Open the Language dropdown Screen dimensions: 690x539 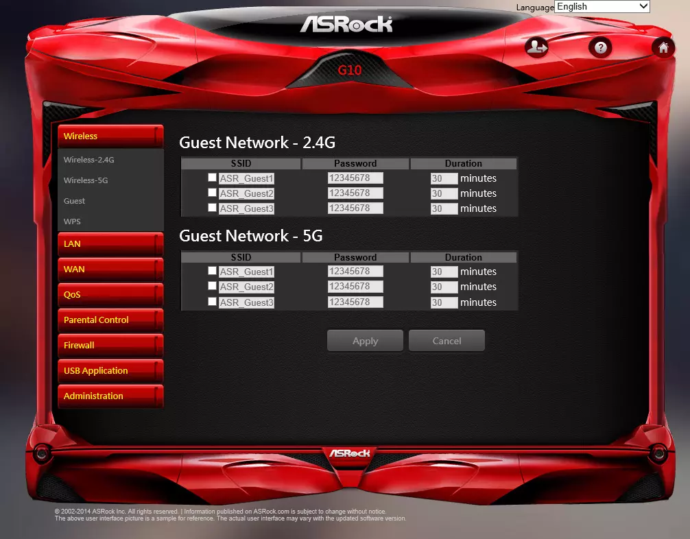(x=602, y=6)
